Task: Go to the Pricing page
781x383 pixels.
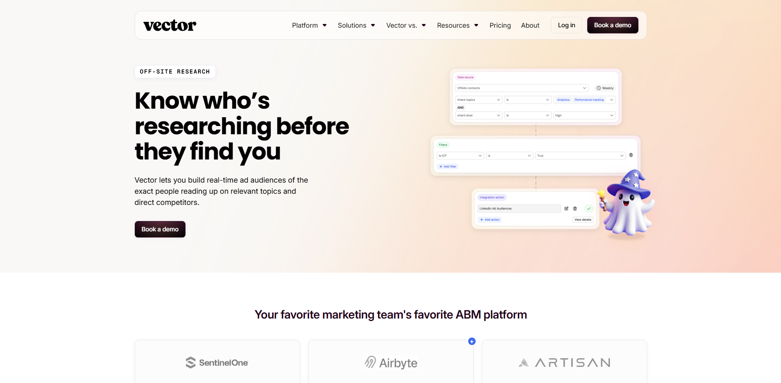Action: click(x=500, y=26)
